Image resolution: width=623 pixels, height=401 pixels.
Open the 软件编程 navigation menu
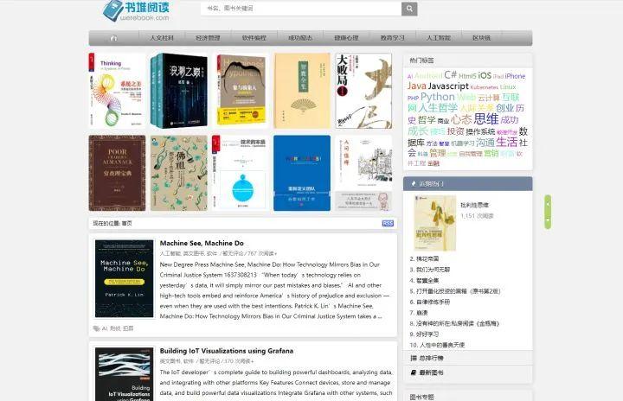point(254,38)
